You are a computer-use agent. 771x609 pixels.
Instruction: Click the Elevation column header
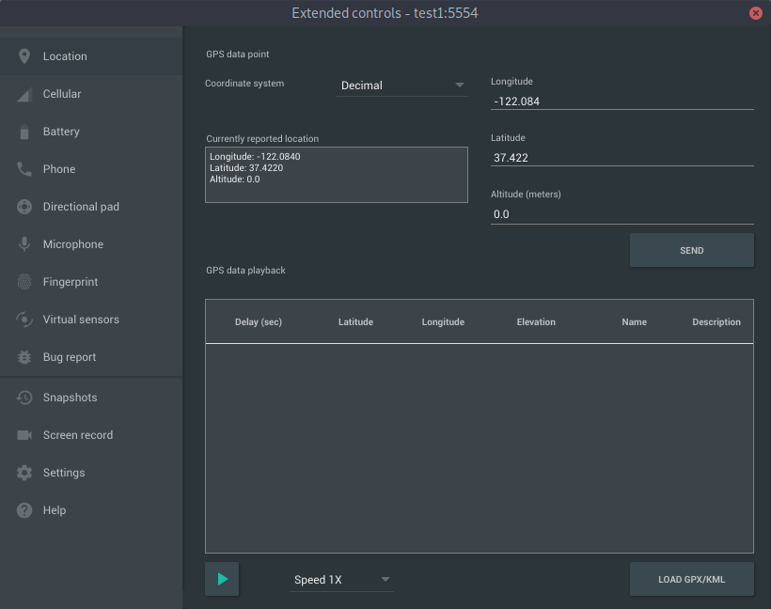tap(536, 322)
